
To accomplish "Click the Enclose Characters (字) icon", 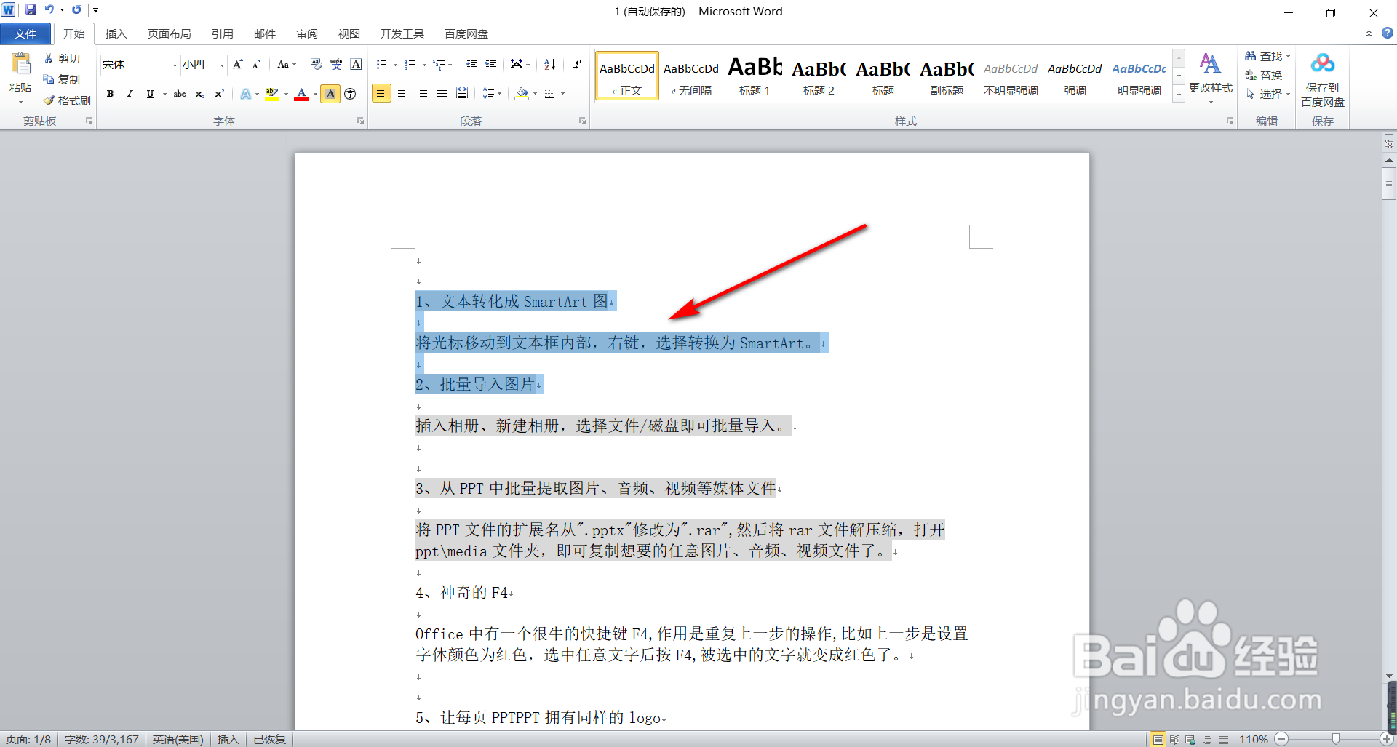I will [350, 94].
